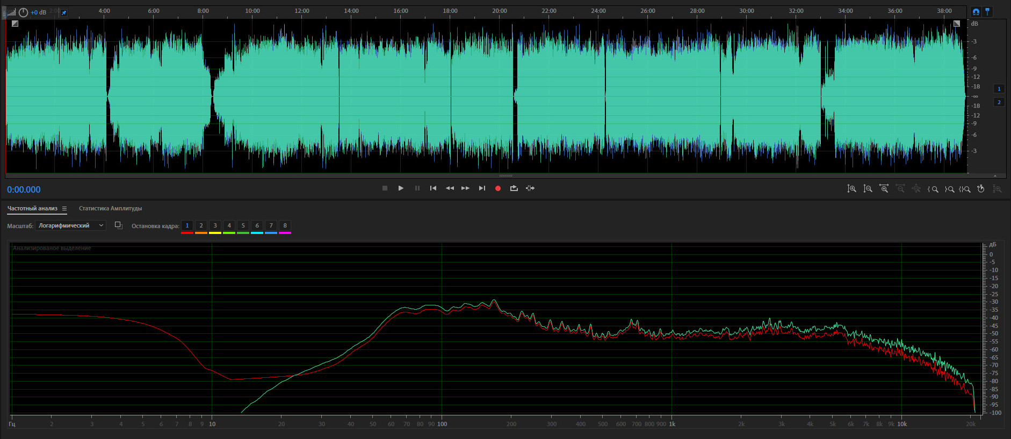Click the red color bar under frame 1
Image resolution: width=1011 pixels, height=439 pixels.
click(x=187, y=233)
